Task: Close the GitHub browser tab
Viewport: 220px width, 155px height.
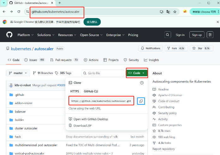Action: (x=52, y=3)
